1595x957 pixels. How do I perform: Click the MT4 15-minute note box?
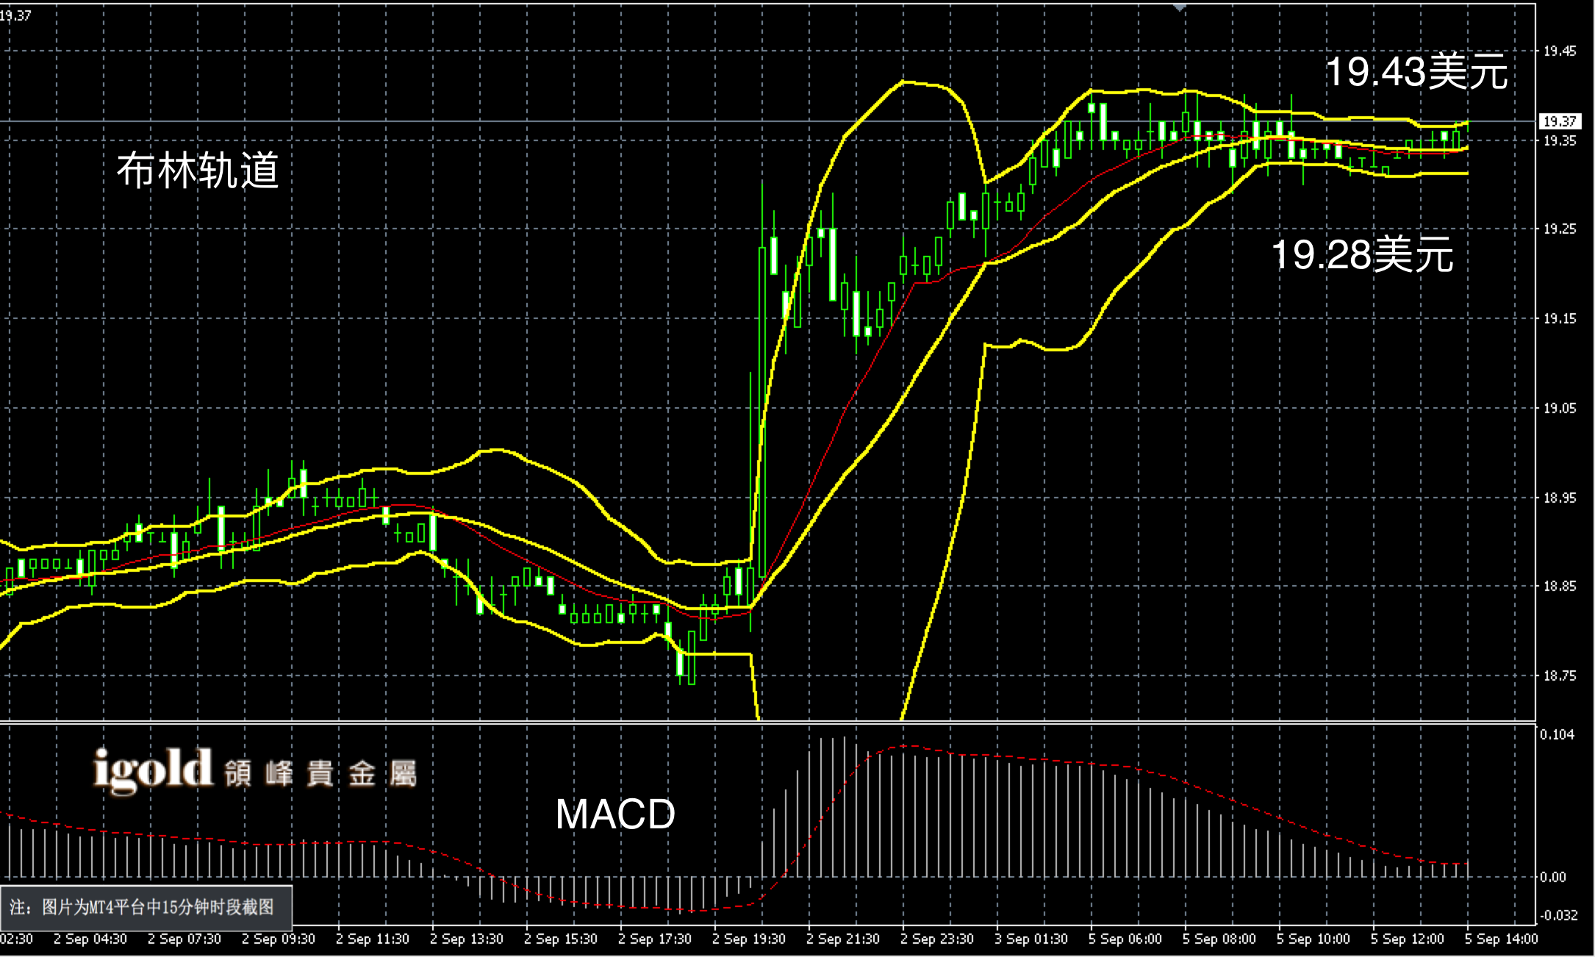[146, 907]
